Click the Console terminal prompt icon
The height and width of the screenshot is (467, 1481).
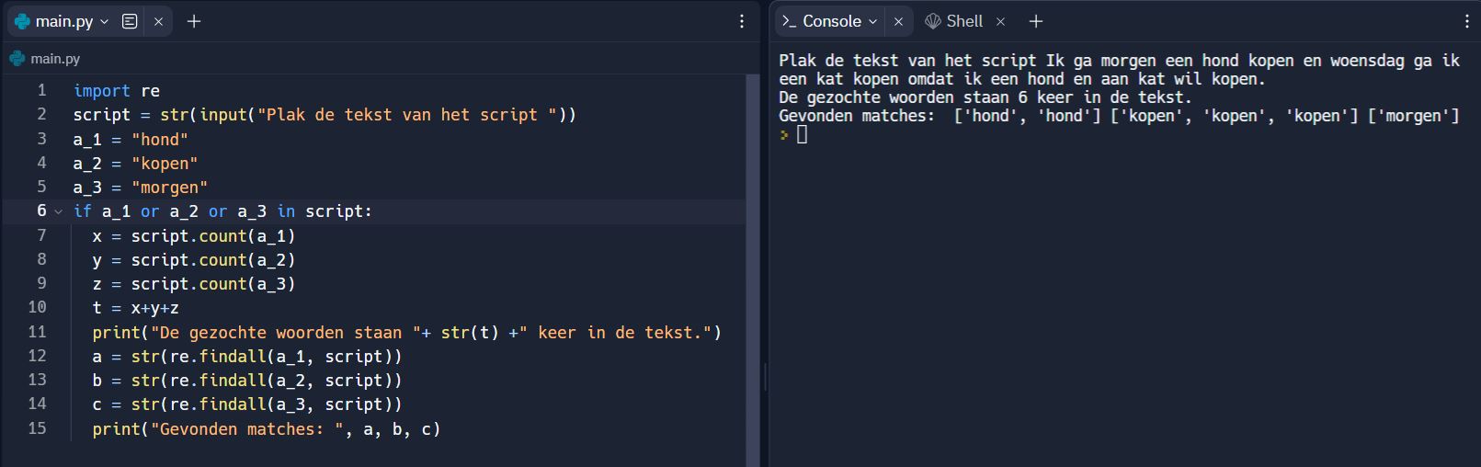point(789,21)
